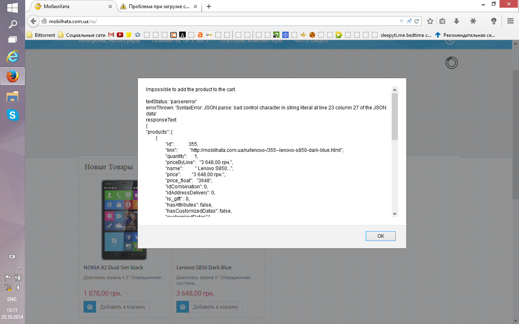Viewport: 519px width, 324px height.
Task: Go back with the browser back arrow
Action: coord(33,21)
